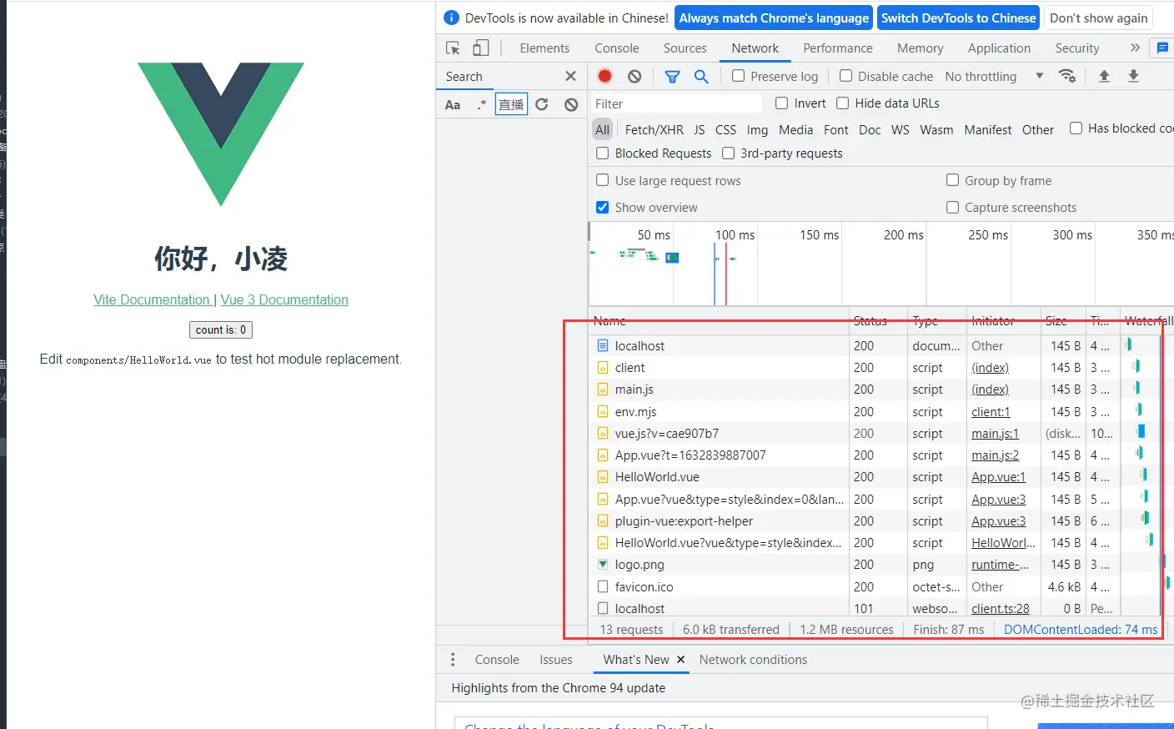The image size is (1174, 729).
Task: Filter requests by Fetch/XHR
Action: 654,129
